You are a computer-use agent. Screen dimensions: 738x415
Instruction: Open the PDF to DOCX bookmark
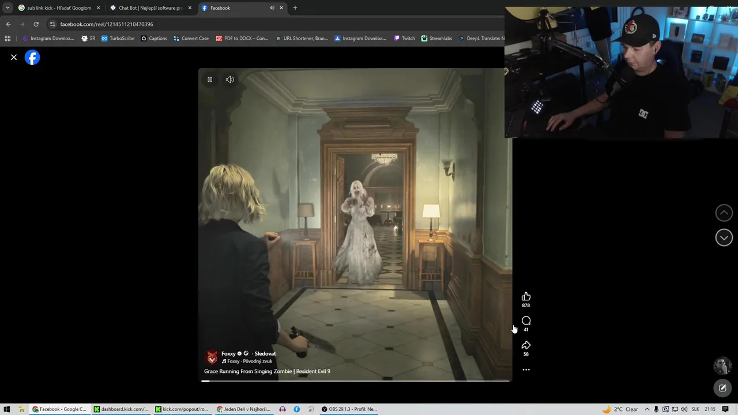[x=242, y=39]
